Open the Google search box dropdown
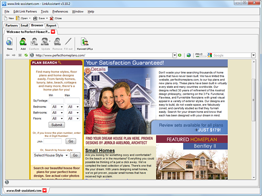The height and width of the screenshot is (196, 262). point(253,55)
